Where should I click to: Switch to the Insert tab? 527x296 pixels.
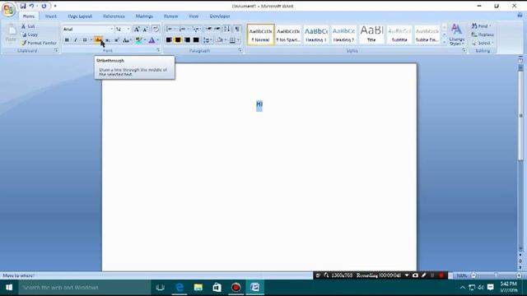(51, 16)
